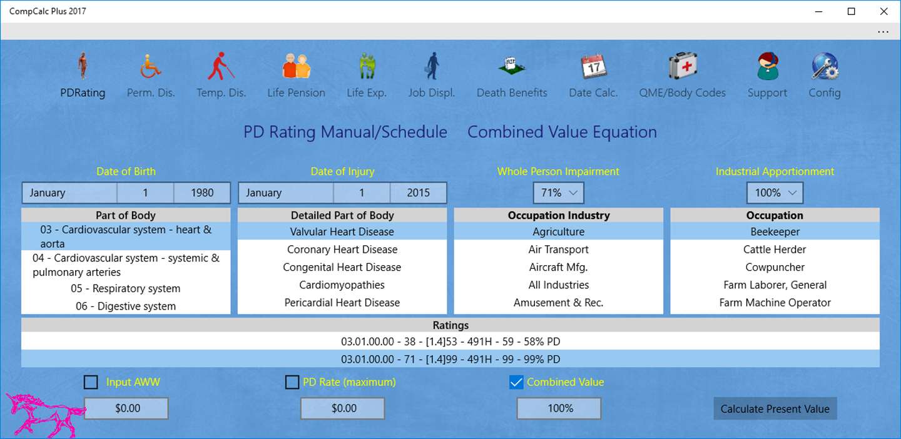Select Cattle Herder occupation
The image size is (901, 439).
(775, 249)
